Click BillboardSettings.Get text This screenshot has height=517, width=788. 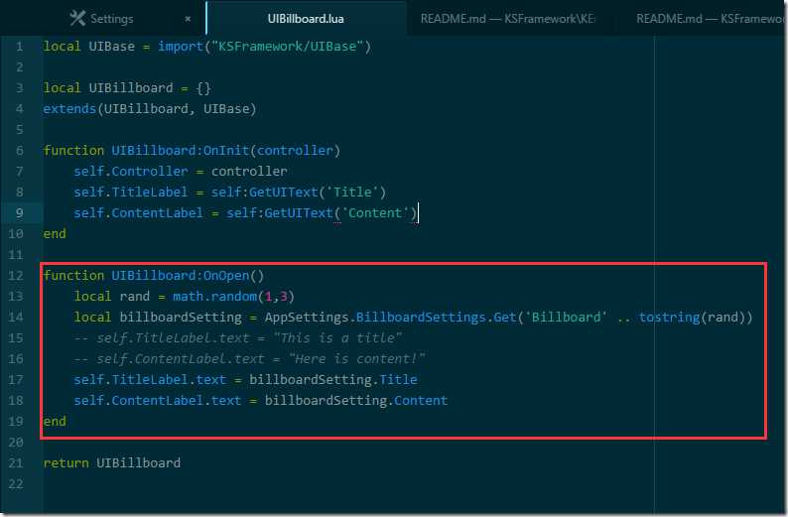coord(436,317)
